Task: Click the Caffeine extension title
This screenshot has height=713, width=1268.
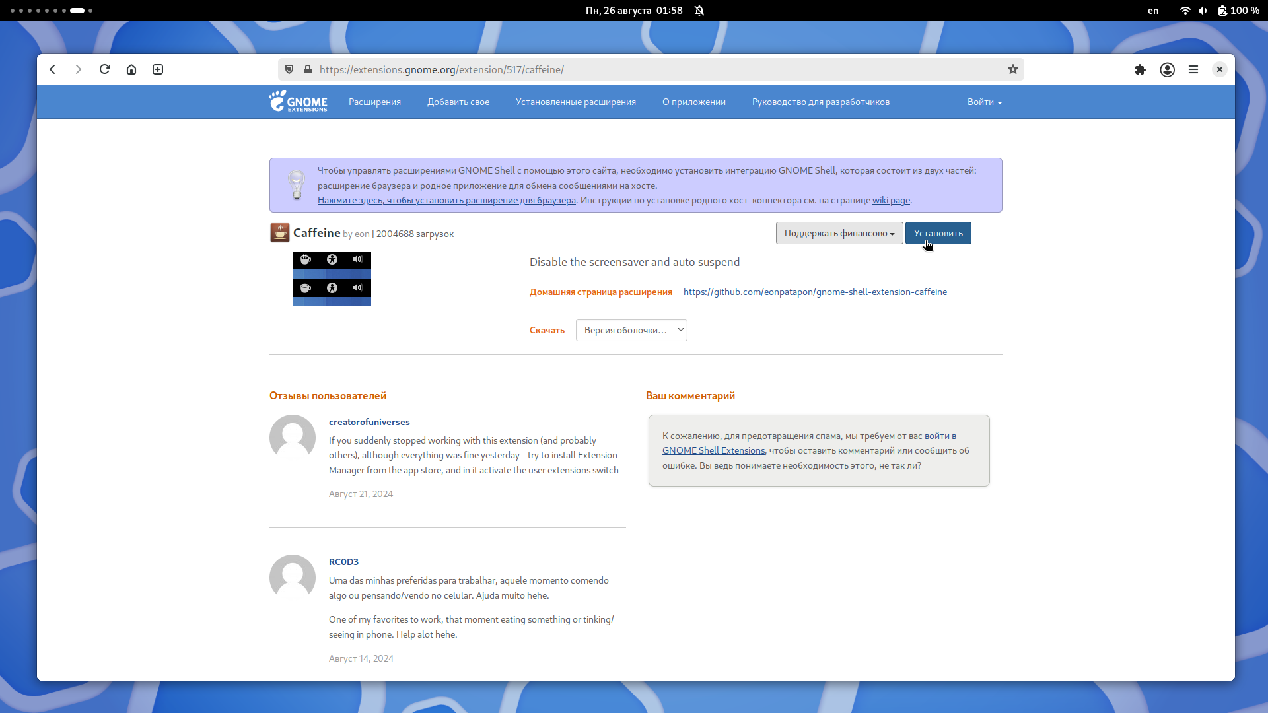Action: tap(317, 232)
